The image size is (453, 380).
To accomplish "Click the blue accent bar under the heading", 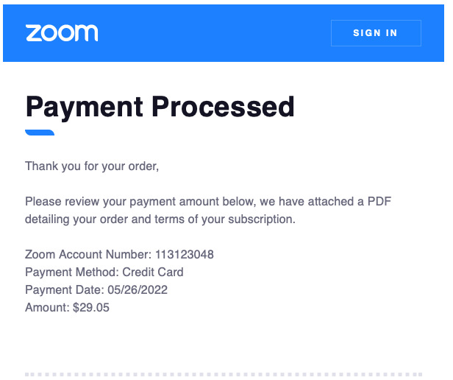I will point(40,133).
